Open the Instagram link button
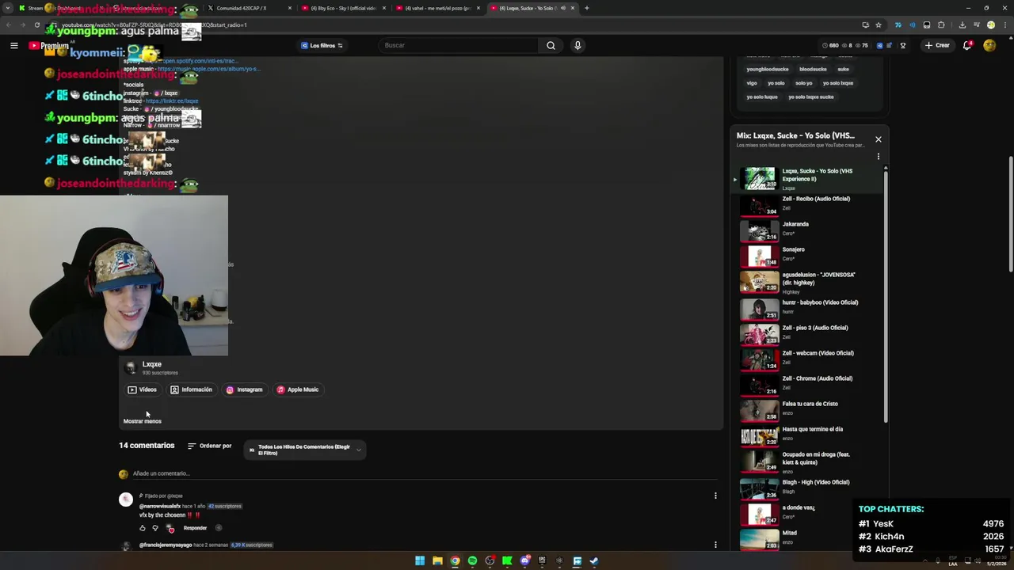Viewport: 1014px width, 570px height. coord(244,389)
